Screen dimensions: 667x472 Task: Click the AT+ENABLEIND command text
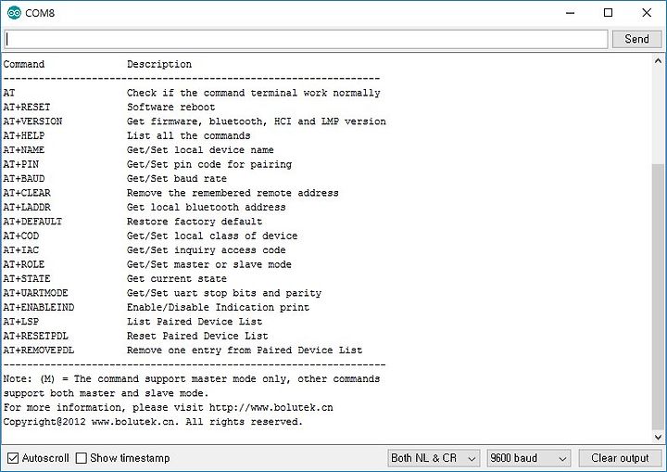(x=39, y=307)
